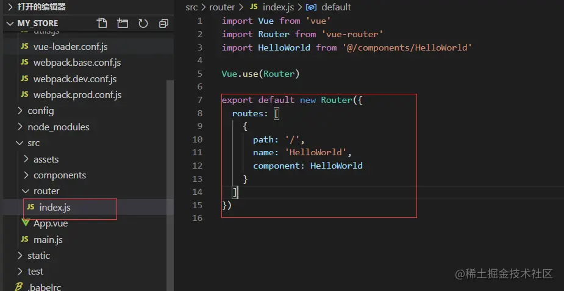Viewport: 564px width, 291px height.
Task: Click 'vue-router' string on line 2
Action: coord(352,34)
